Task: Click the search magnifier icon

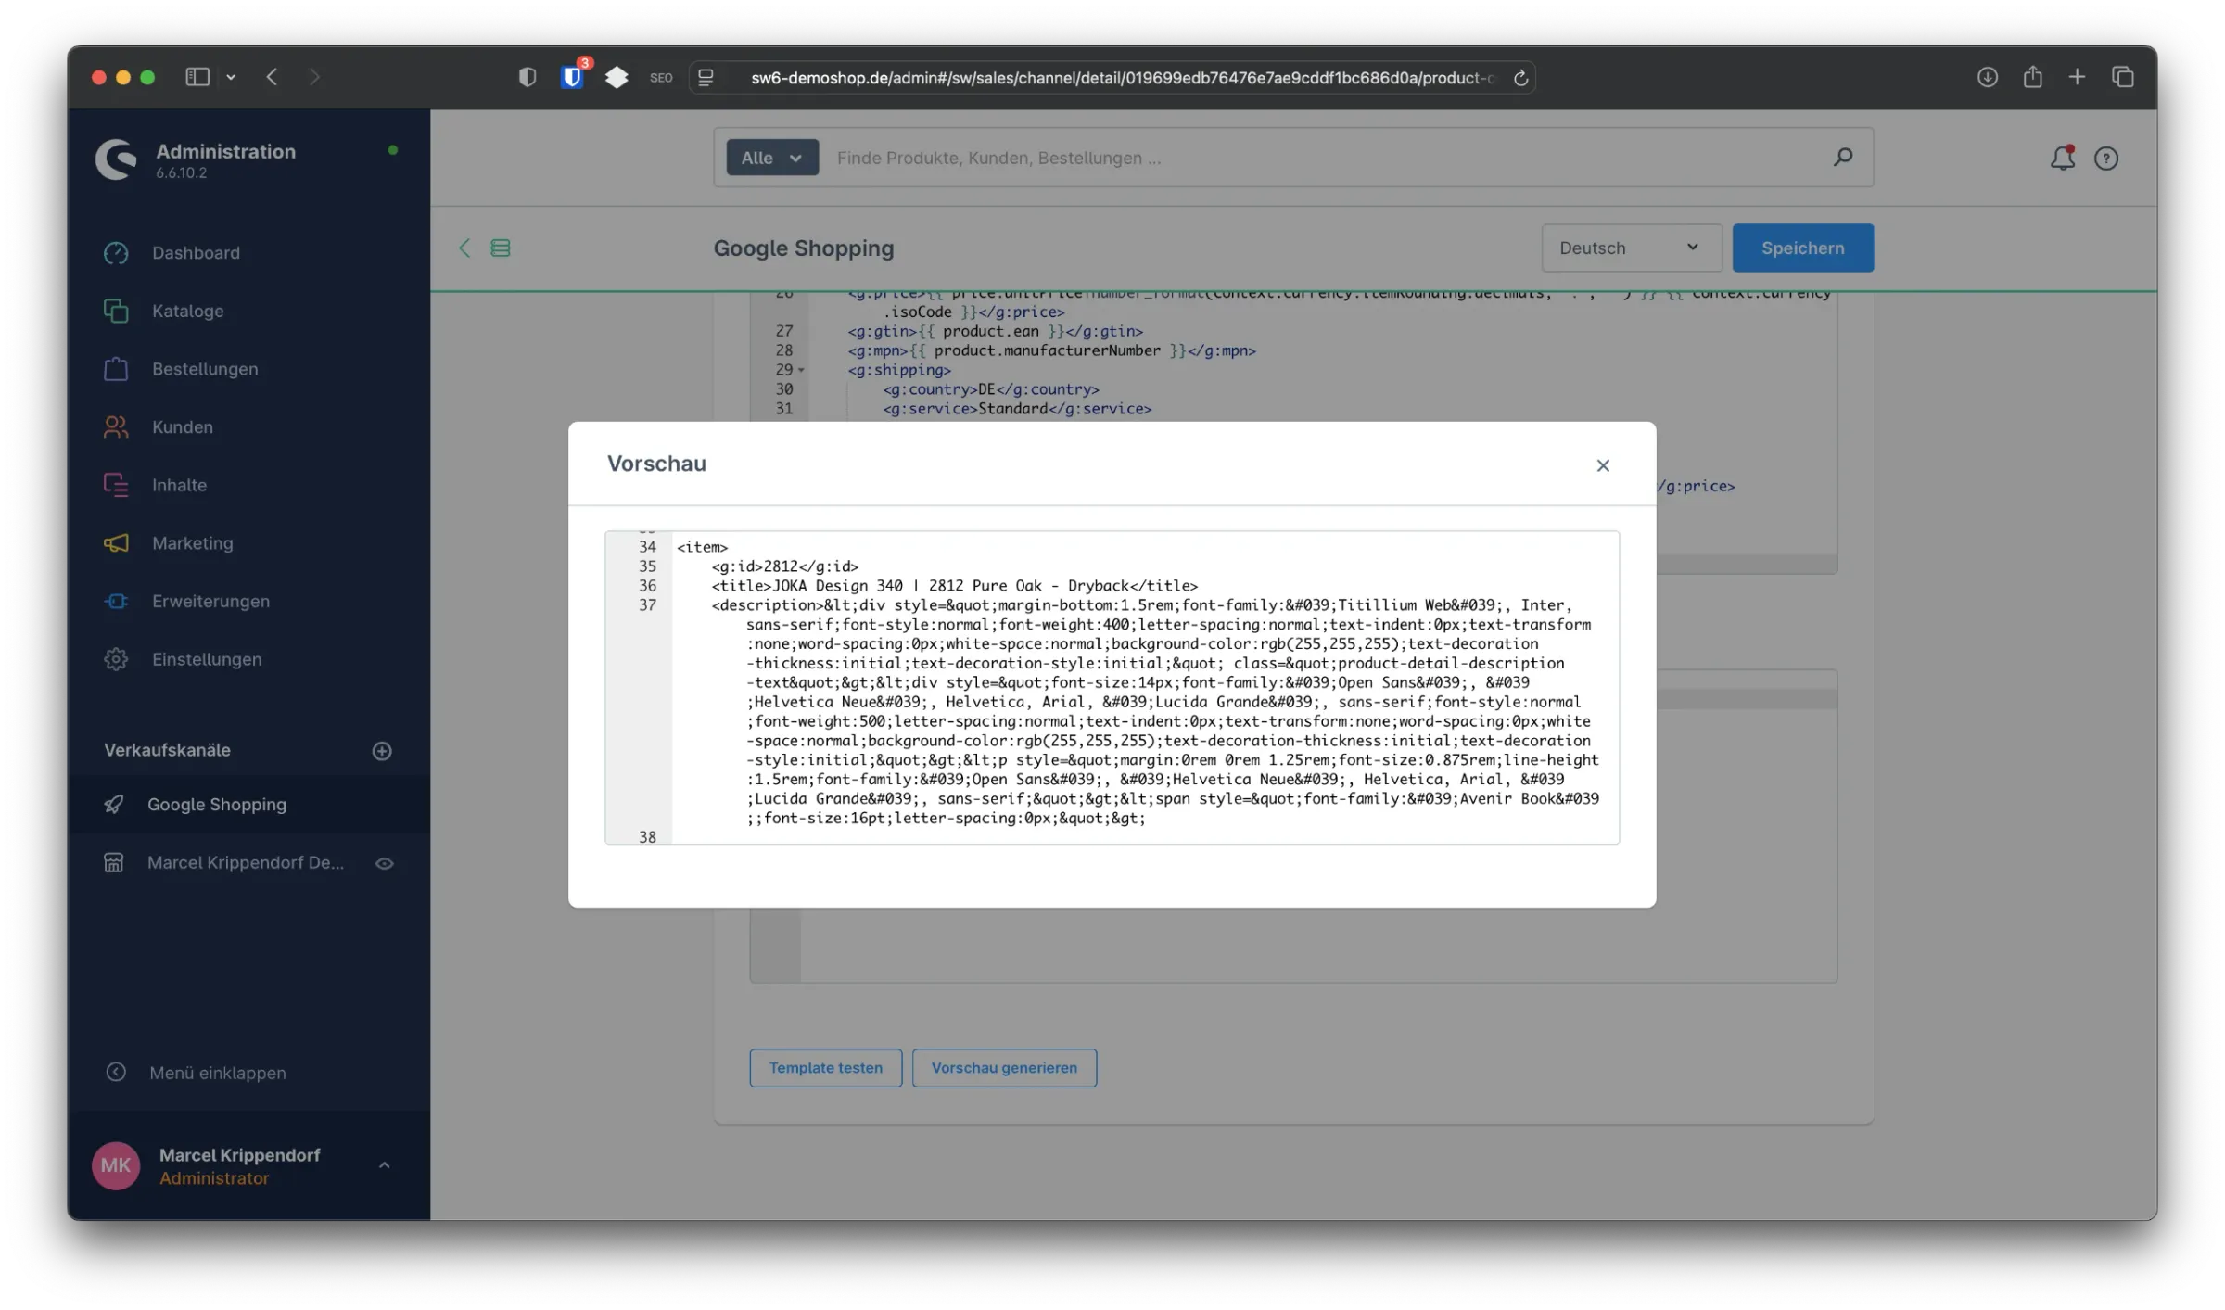Action: 1842,157
